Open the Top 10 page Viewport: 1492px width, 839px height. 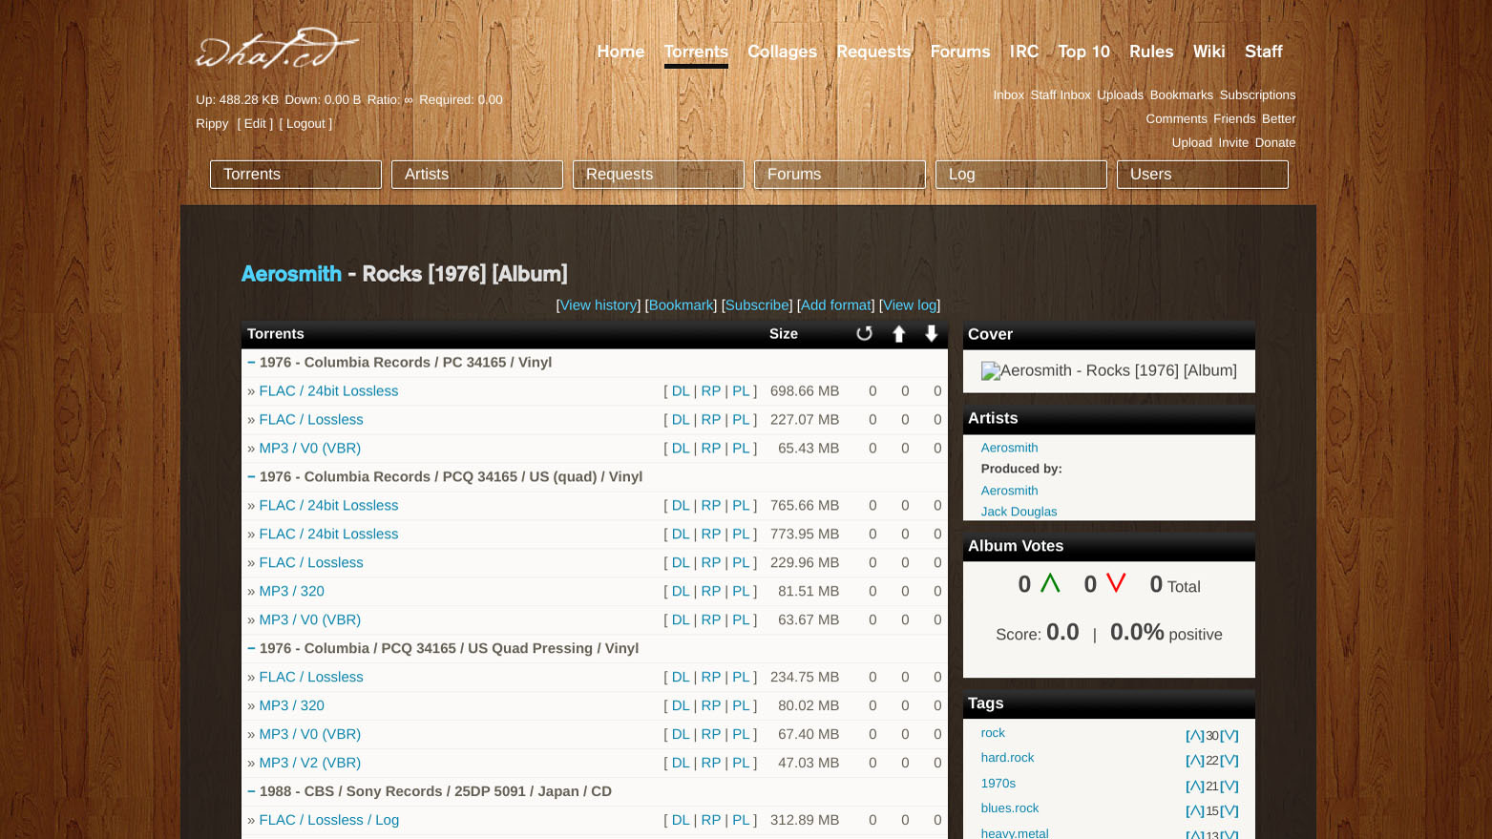[x=1083, y=52]
